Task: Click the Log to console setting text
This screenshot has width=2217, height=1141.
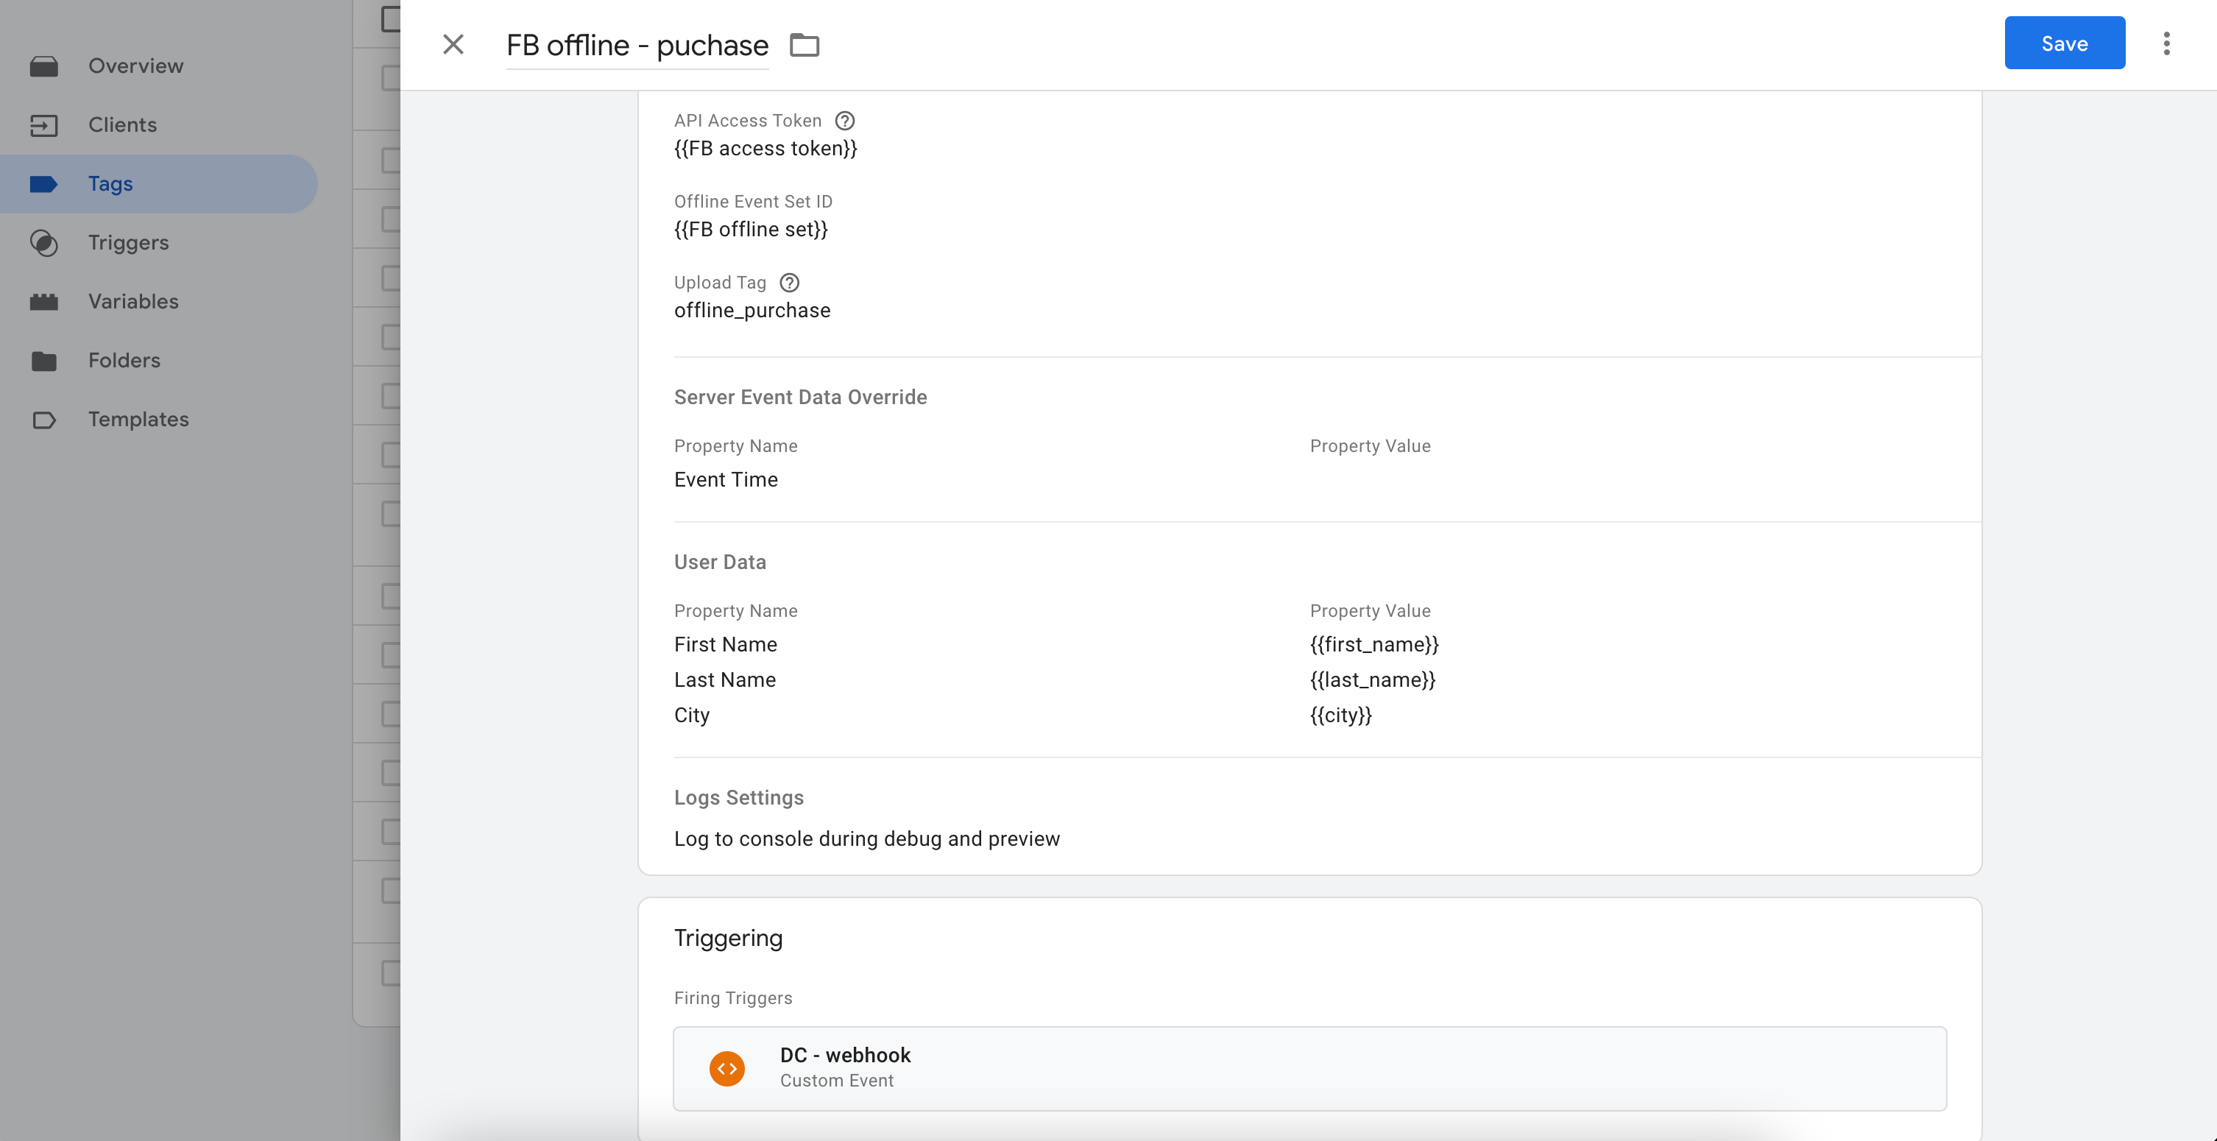Action: [x=866, y=838]
